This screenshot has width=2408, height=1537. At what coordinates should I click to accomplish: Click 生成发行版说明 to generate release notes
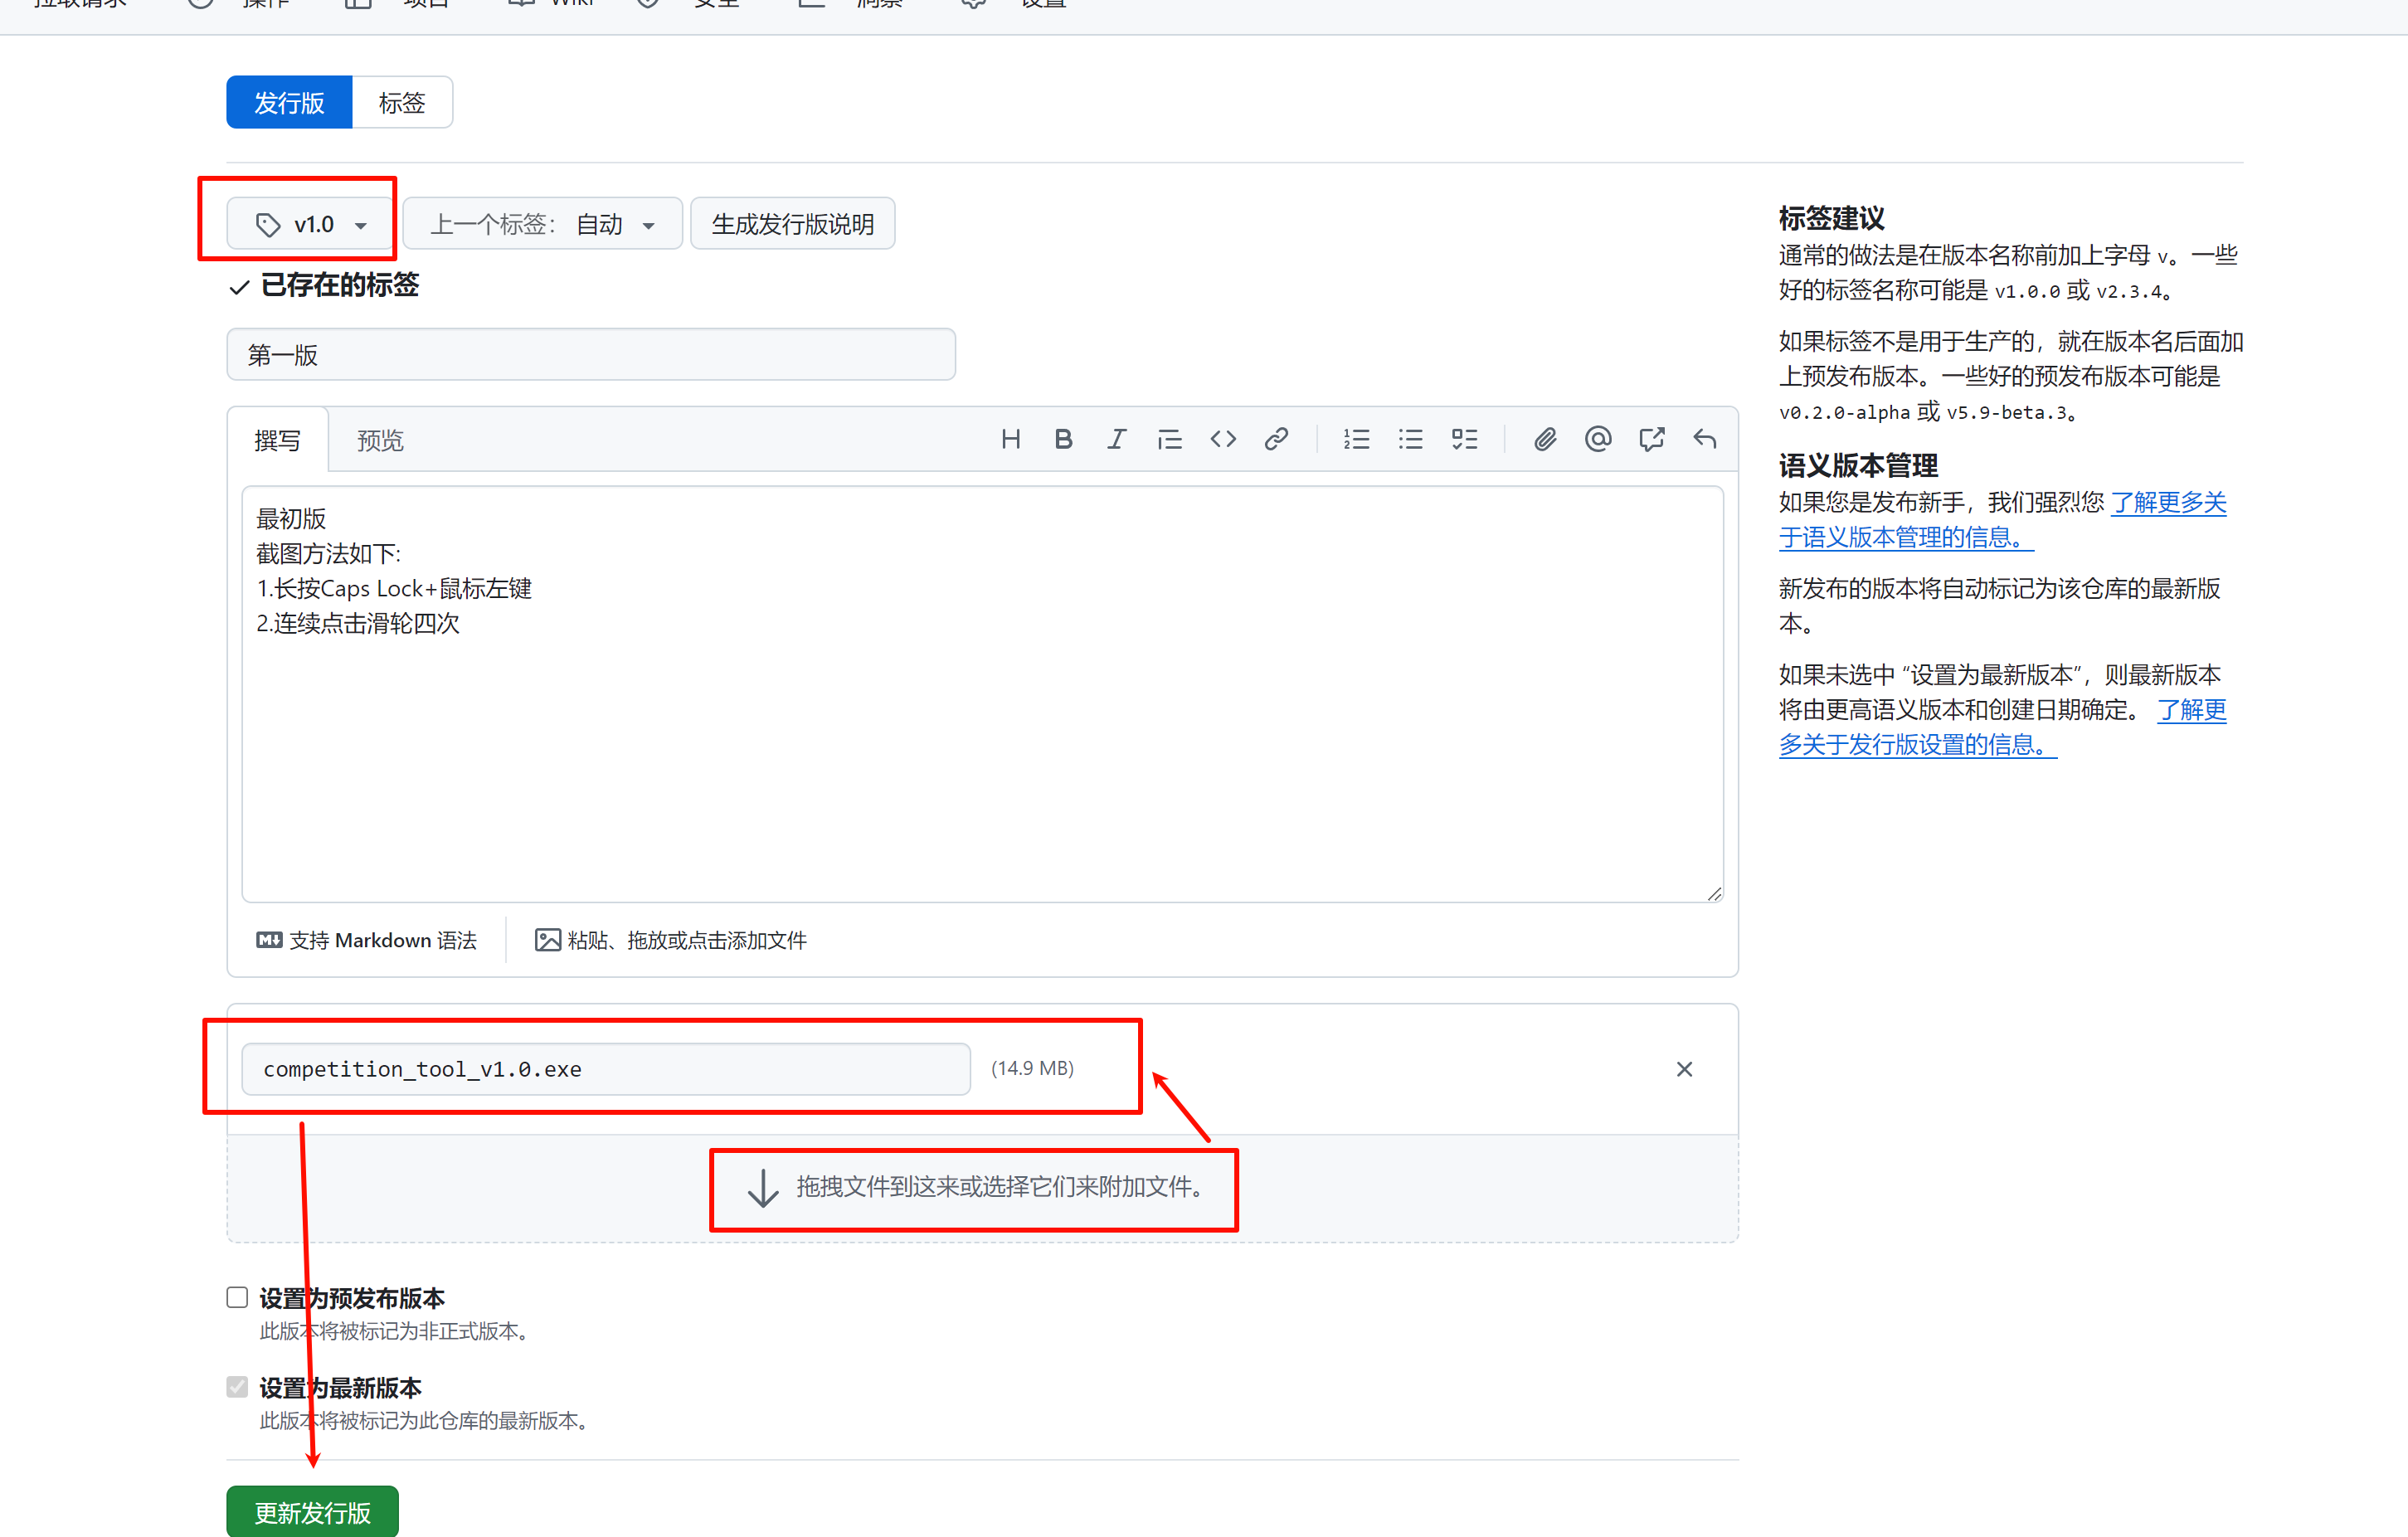tap(791, 223)
